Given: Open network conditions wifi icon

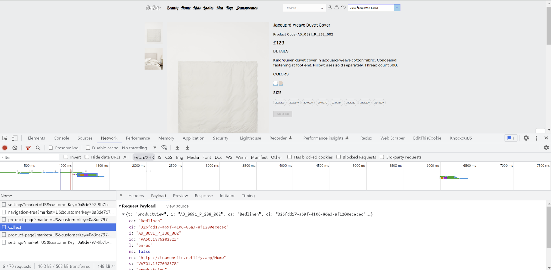Looking at the screenshot, I should click(164, 148).
